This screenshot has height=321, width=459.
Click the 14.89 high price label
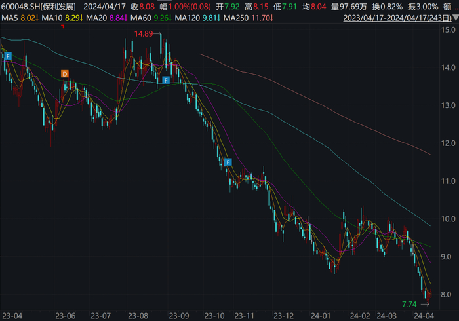[x=144, y=34]
